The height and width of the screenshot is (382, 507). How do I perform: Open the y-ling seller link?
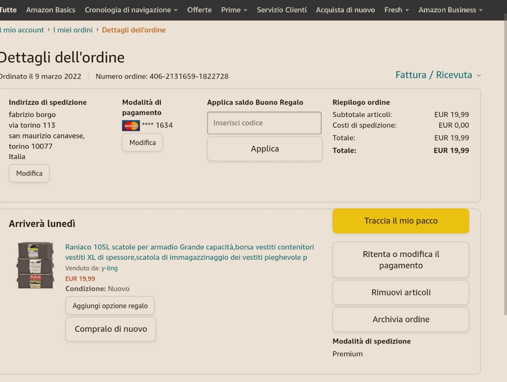click(109, 268)
